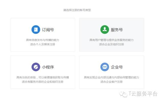Click description 具有用户管理与提供业务服务的能力

coord(112,40)
